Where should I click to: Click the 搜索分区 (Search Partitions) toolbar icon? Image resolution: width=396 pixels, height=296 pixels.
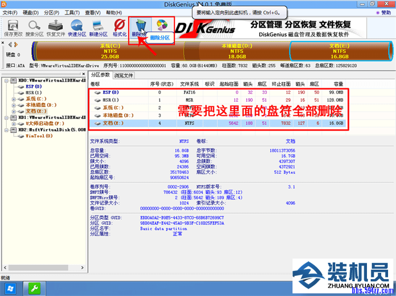34,27
